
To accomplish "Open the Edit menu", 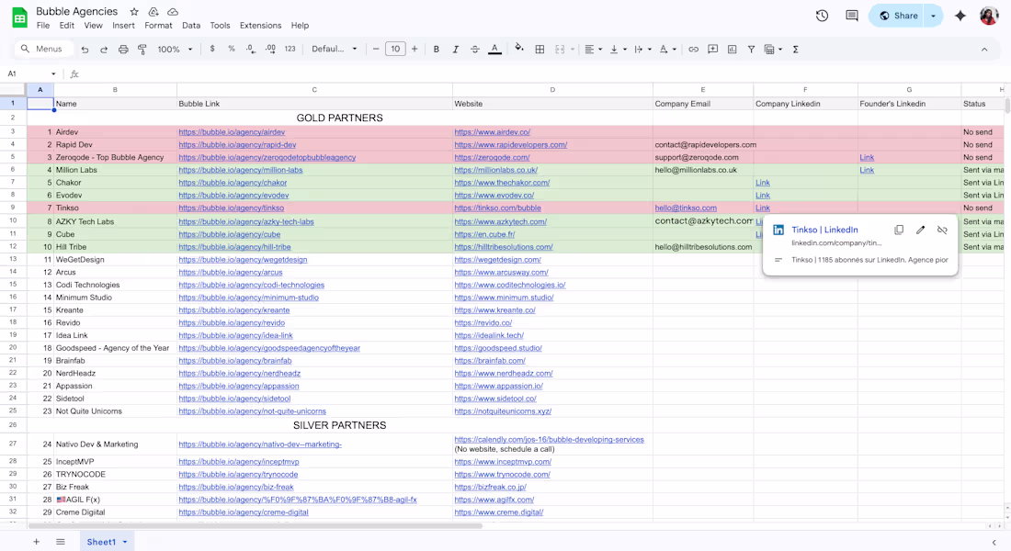I will click(x=67, y=26).
